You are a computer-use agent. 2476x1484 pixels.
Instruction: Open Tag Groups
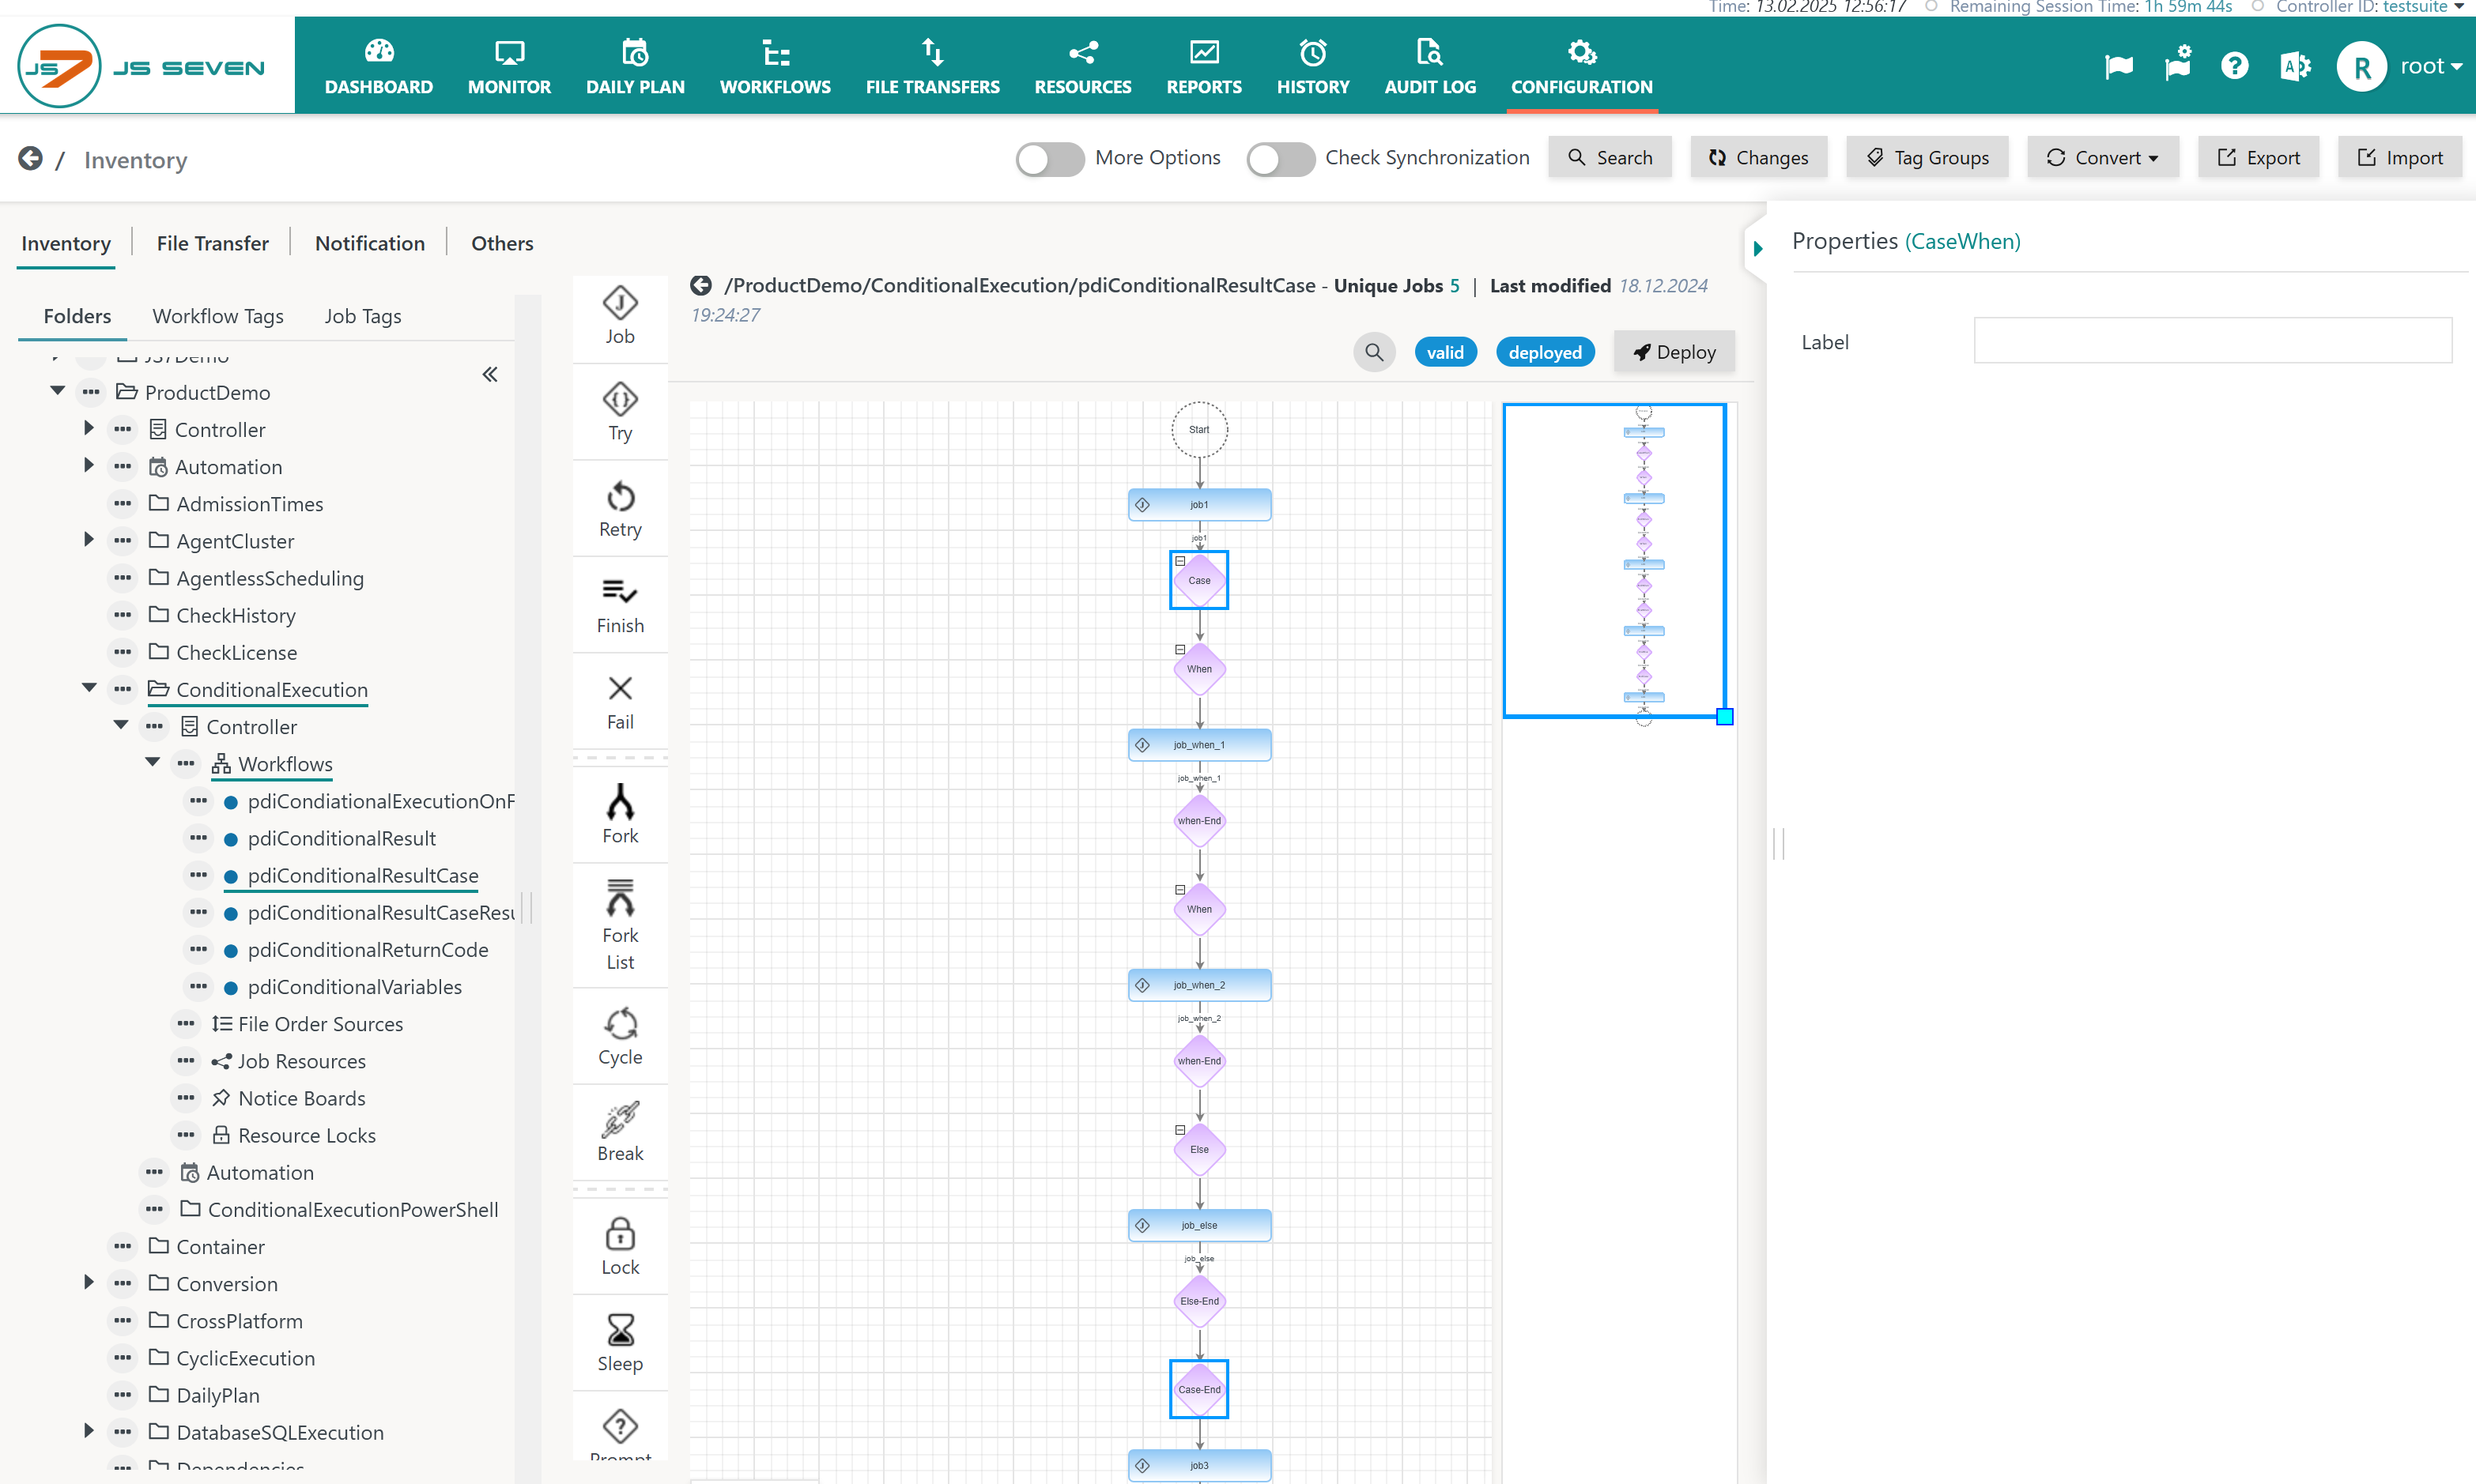[1927, 158]
